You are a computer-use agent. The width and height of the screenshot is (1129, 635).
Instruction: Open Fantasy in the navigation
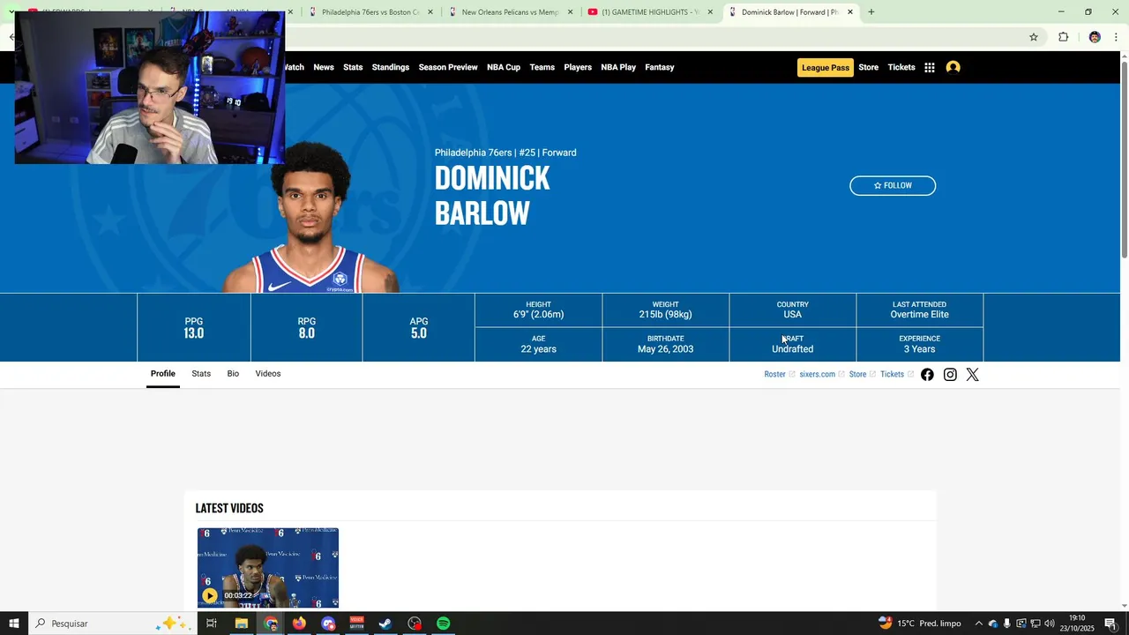pyautogui.click(x=660, y=67)
